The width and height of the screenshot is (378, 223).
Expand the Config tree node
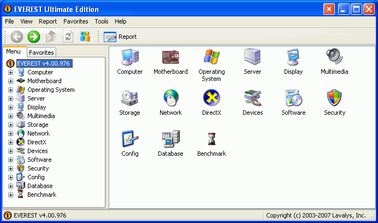click(10, 178)
